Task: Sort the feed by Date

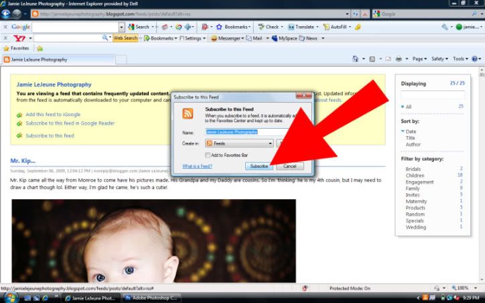Action: (x=411, y=131)
